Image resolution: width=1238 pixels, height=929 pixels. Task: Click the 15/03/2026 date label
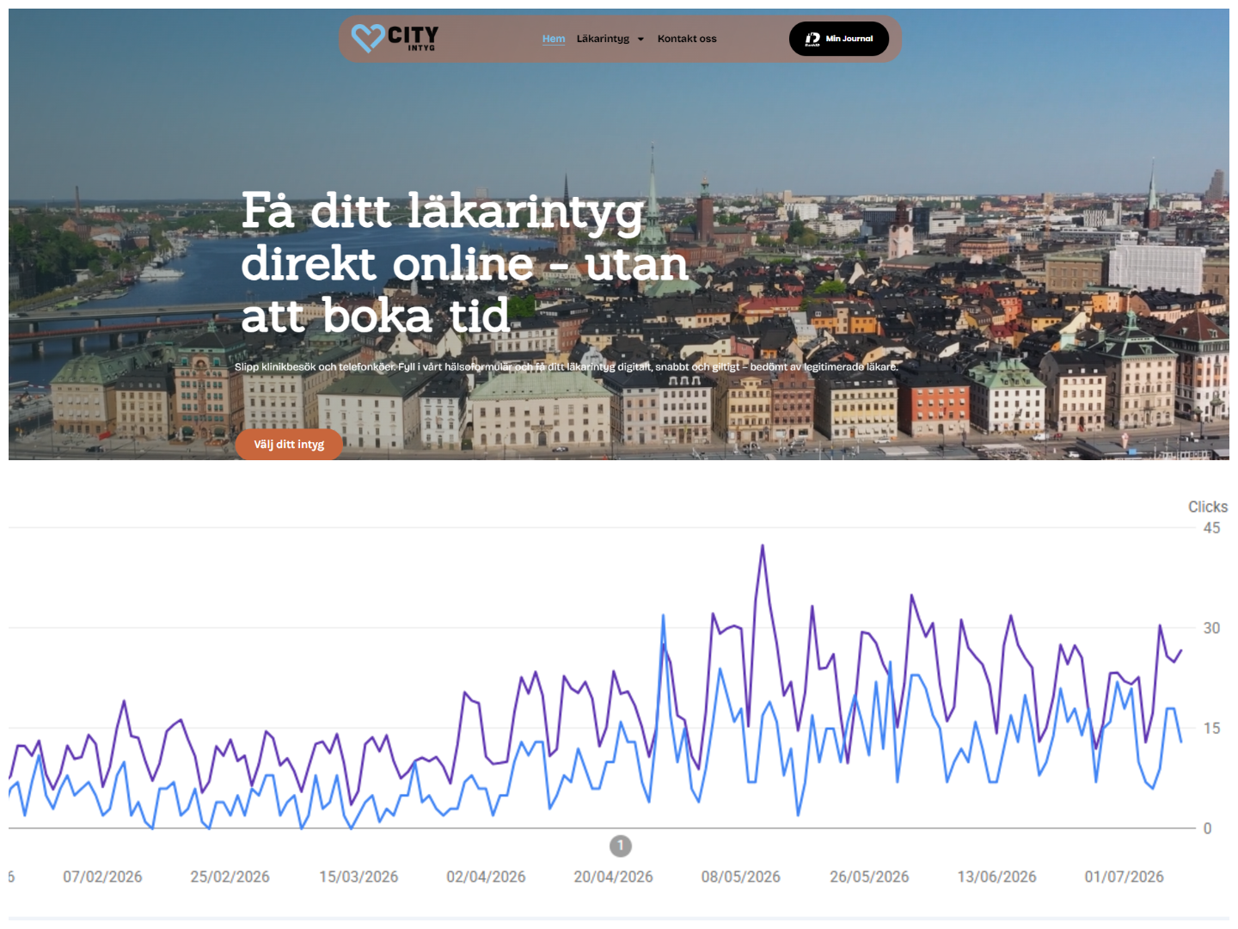point(359,877)
